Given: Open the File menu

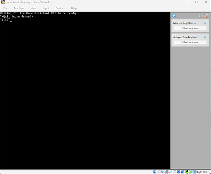Looking at the screenshot, I should pos(5,8).
